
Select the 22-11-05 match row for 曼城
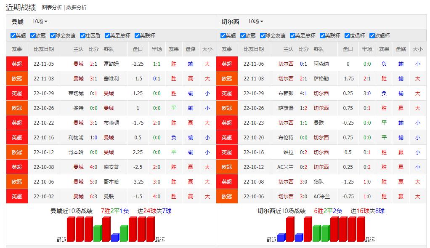(x=84, y=64)
